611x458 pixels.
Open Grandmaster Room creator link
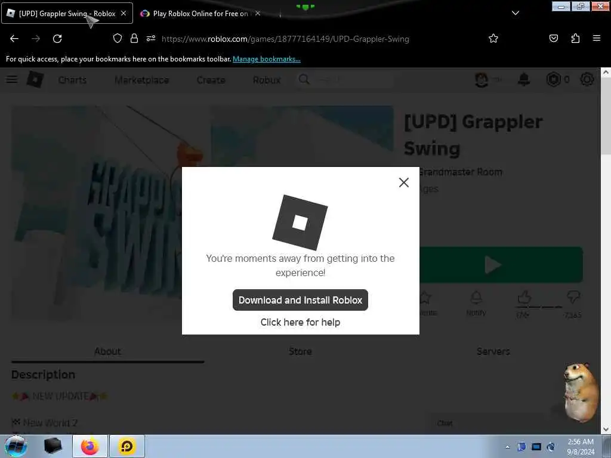point(460,172)
